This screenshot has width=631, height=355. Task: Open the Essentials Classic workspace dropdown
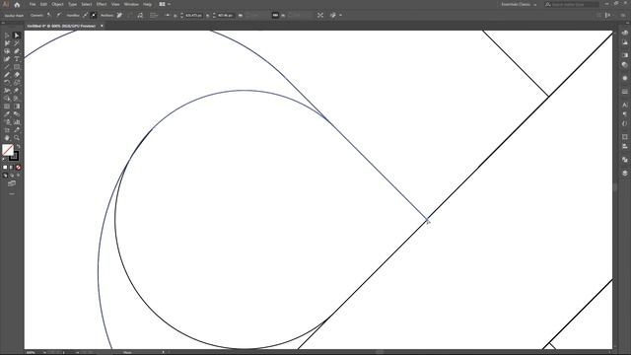tap(519, 4)
